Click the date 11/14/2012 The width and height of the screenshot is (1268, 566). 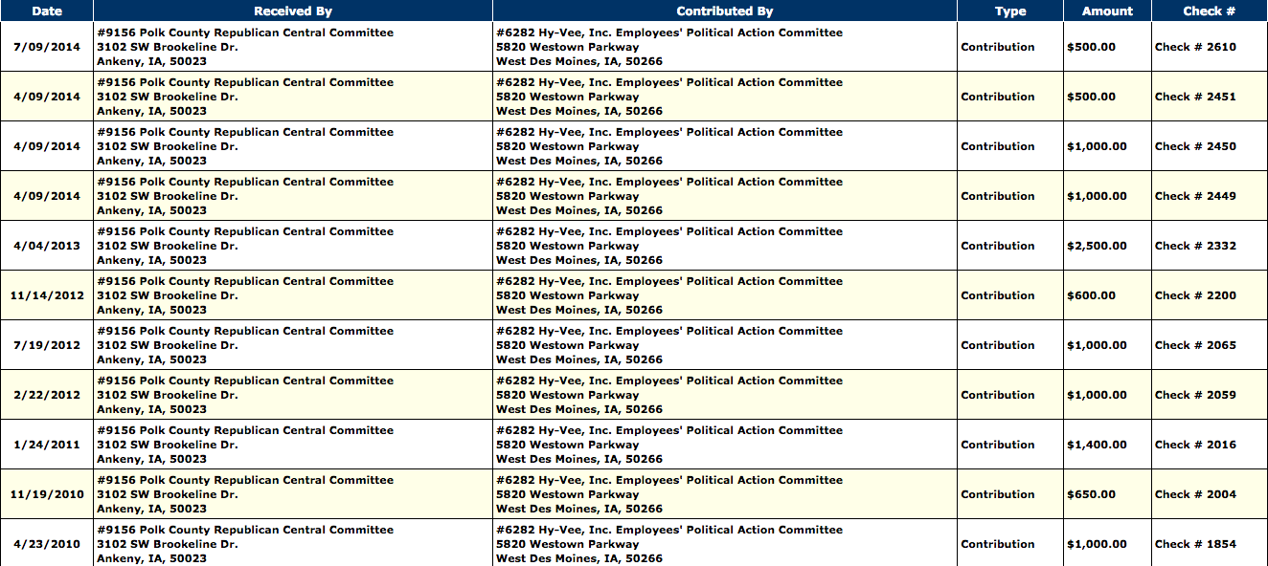[47, 295]
